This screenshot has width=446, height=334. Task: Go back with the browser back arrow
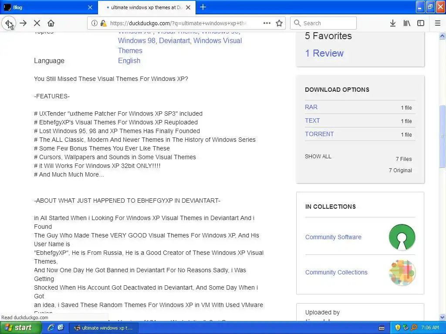(x=9, y=23)
